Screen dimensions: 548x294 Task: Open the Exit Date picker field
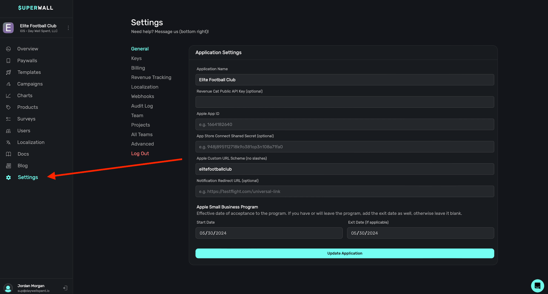click(420, 233)
